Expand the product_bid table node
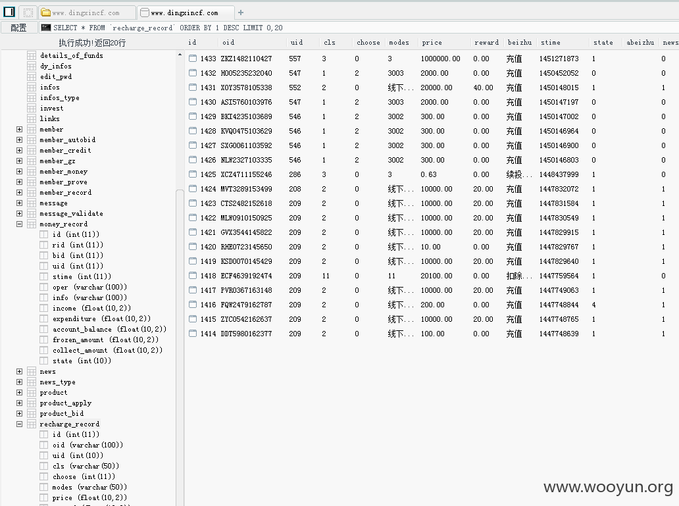The height and width of the screenshot is (506, 679). coord(20,413)
